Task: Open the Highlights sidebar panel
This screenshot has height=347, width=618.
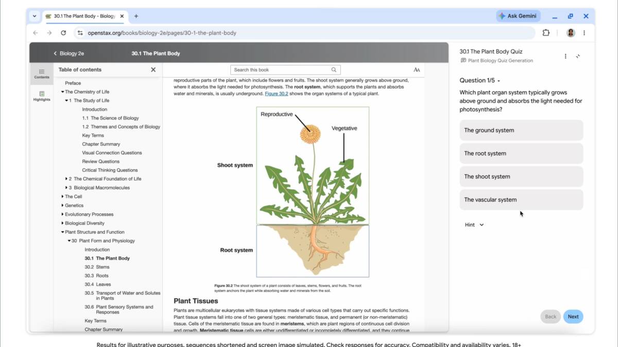Action: pyautogui.click(x=42, y=96)
